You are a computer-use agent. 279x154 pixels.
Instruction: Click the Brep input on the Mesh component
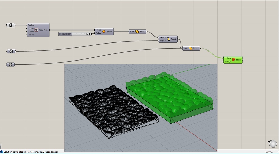(229, 58)
